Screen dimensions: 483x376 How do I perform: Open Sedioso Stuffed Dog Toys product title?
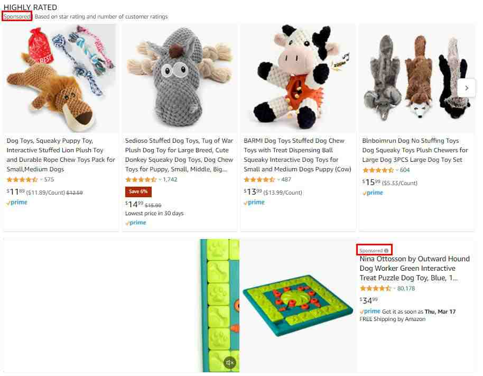pos(179,155)
